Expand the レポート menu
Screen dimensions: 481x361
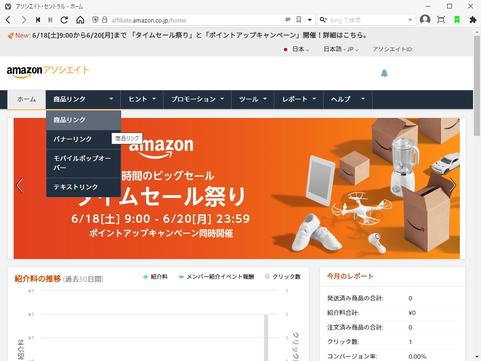click(x=299, y=100)
